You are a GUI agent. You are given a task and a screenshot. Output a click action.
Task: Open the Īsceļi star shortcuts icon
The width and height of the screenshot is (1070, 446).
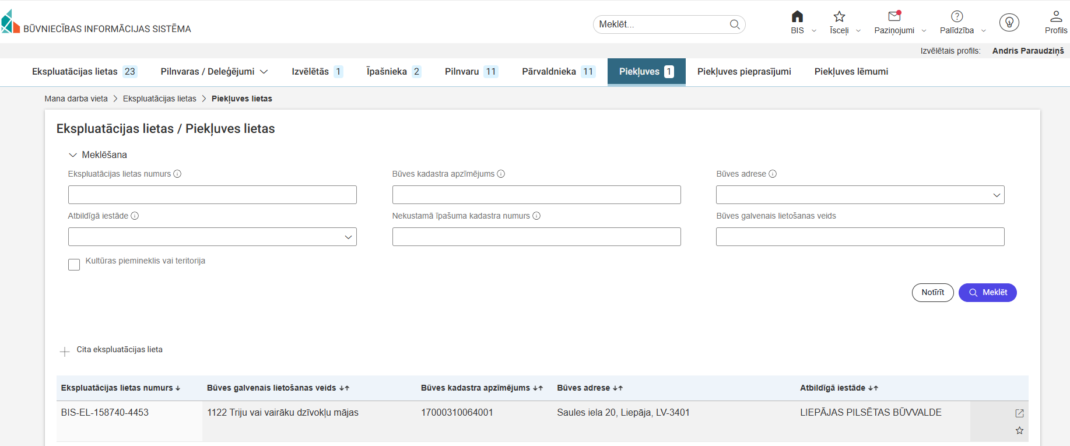coord(839,17)
